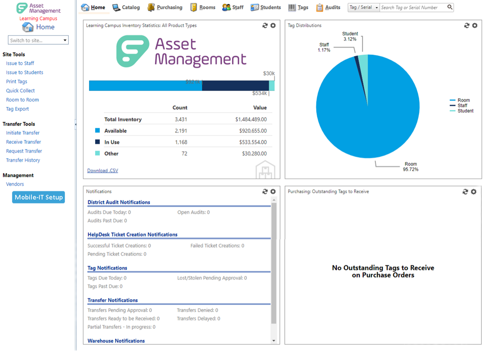Screen dimensions: 487x352
Task: Click the Issue to Staff link
Action: click(20, 63)
